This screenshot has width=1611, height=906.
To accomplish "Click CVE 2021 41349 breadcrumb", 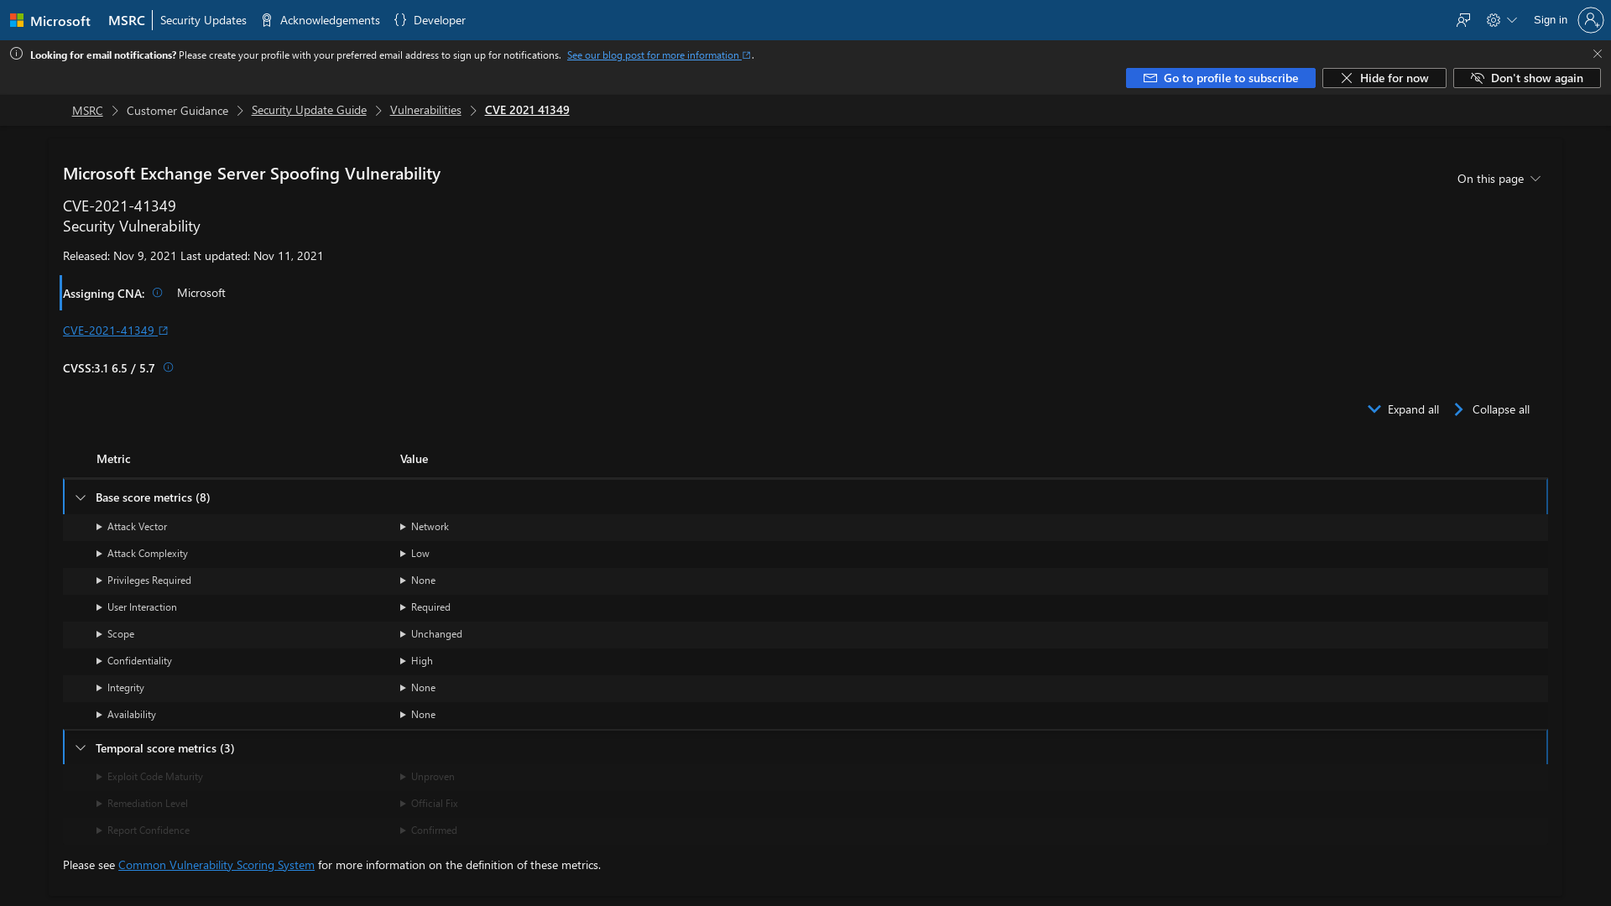I will coord(527,111).
